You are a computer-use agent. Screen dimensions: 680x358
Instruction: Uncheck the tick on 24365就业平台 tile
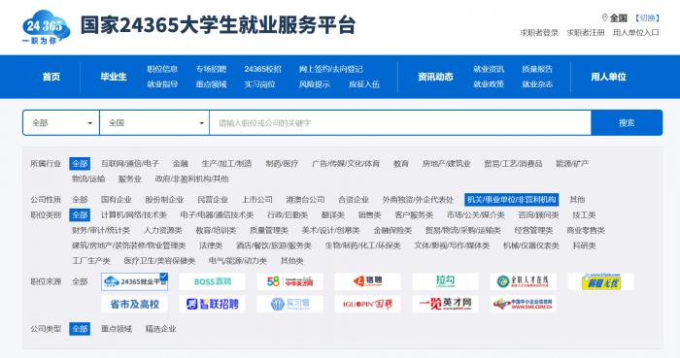pos(163,277)
